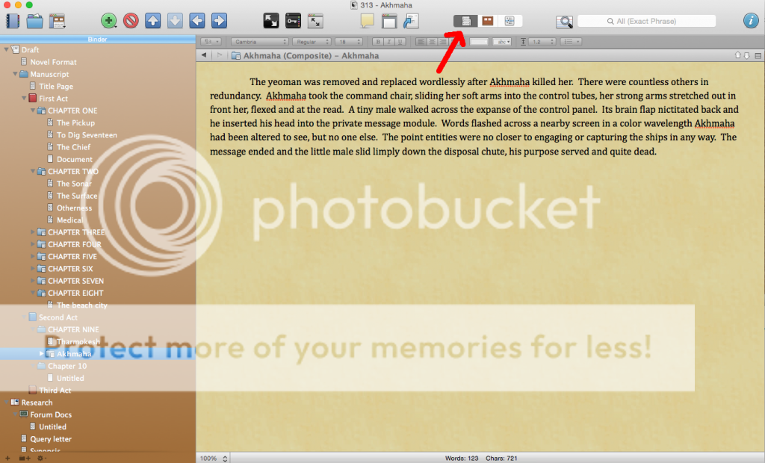Open the Project Search magnifier icon
The image size is (765, 463).
564,22
